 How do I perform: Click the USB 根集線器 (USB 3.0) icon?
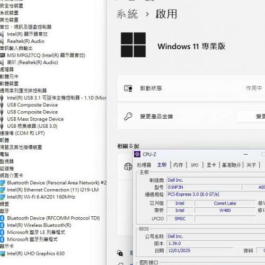(x=2, y=126)
